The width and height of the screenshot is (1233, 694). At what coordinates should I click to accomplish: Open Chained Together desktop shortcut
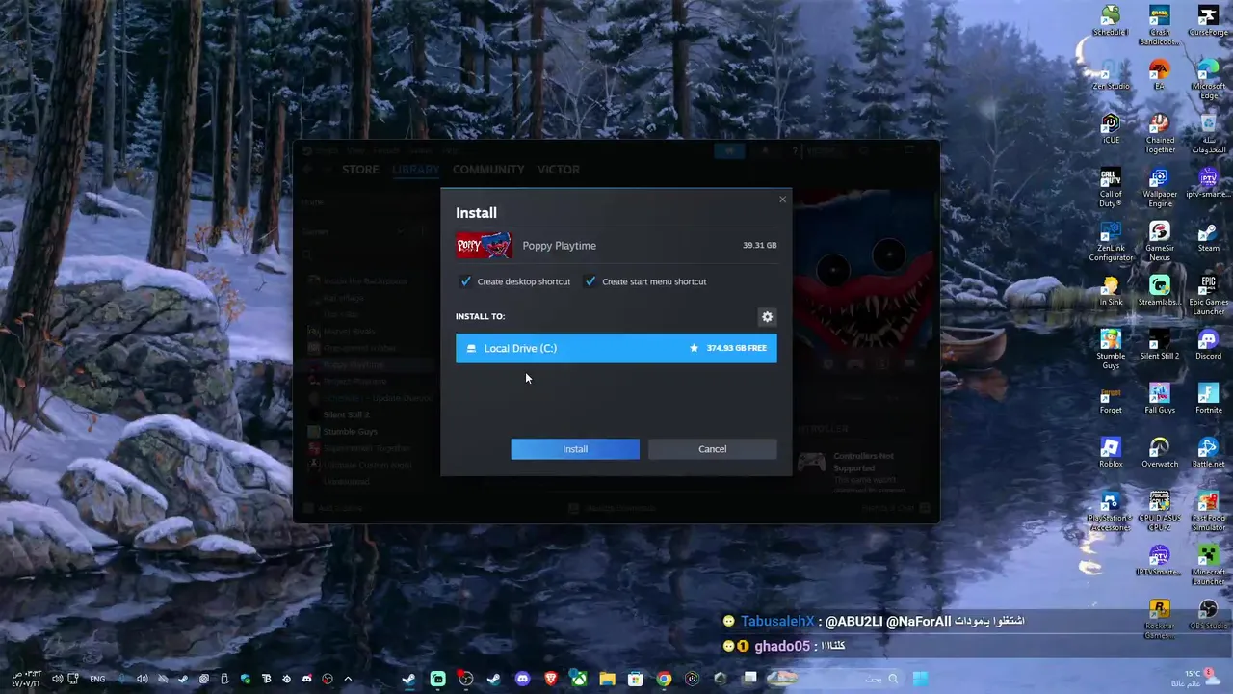(1160, 133)
